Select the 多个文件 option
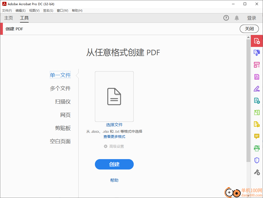263x198 pixels. point(60,88)
